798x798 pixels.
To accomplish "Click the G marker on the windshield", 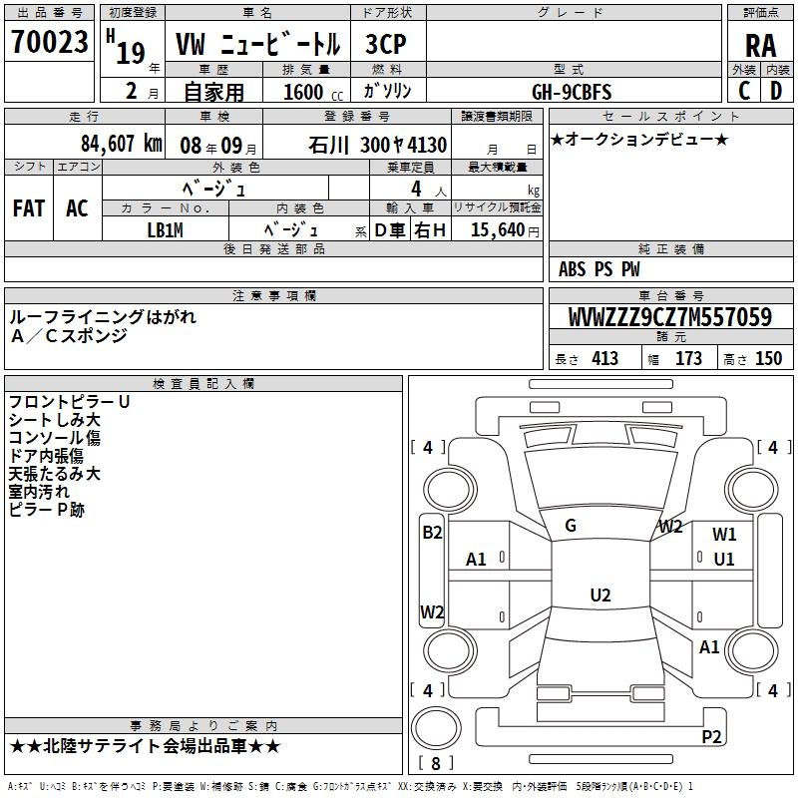I will [x=571, y=526].
